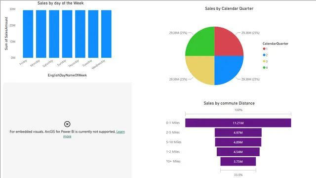Click the '1-2 Miles' funnel category label

tap(173, 152)
